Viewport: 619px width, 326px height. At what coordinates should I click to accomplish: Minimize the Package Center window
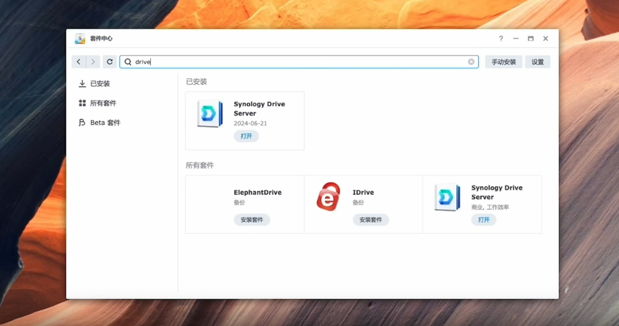pyautogui.click(x=516, y=38)
